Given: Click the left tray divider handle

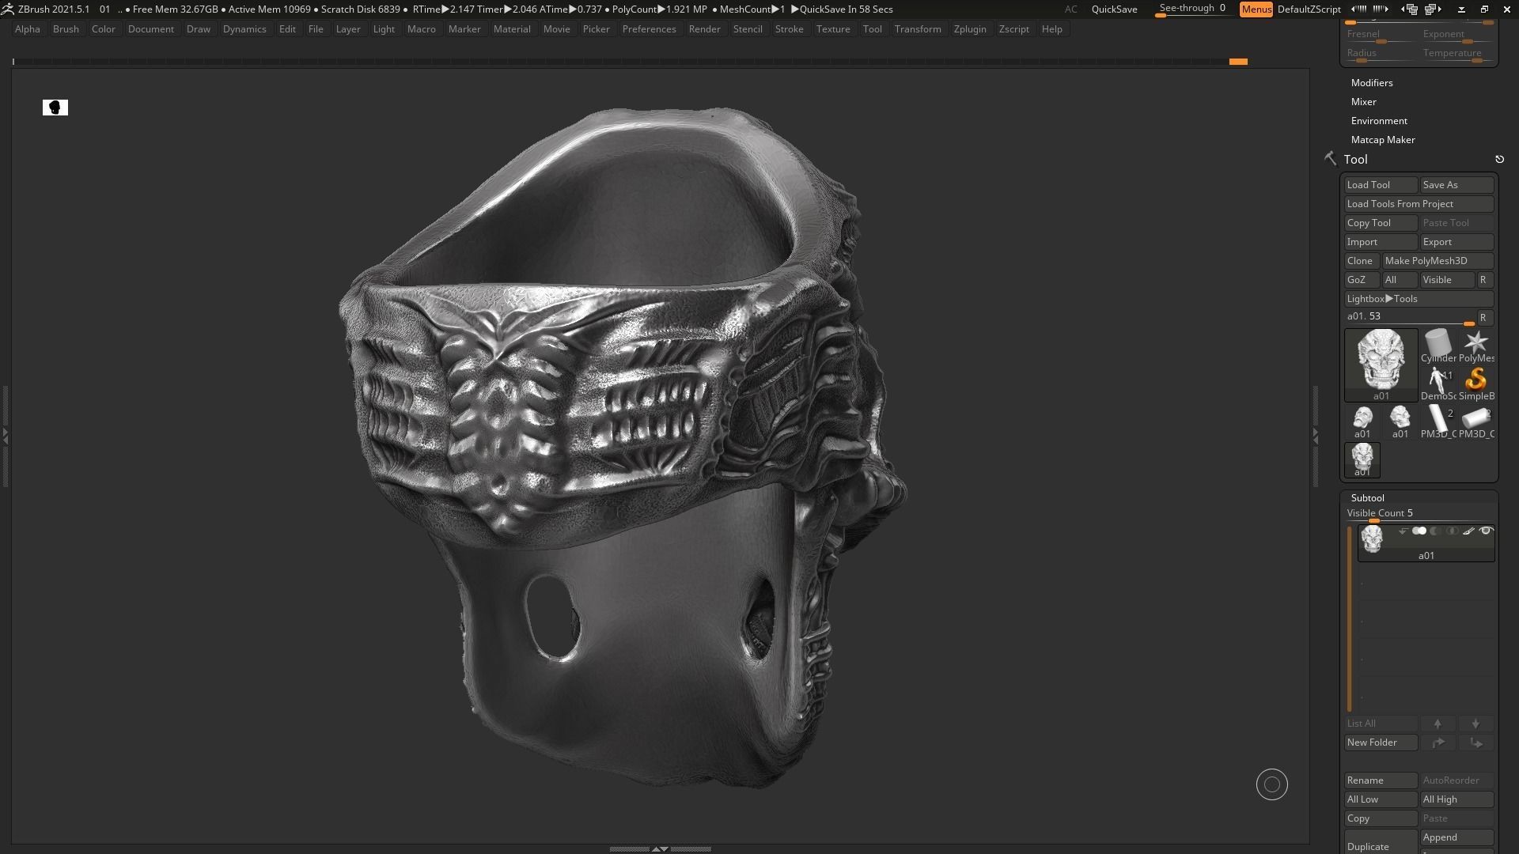Looking at the screenshot, I should pyautogui.click(x=5, y=436).
